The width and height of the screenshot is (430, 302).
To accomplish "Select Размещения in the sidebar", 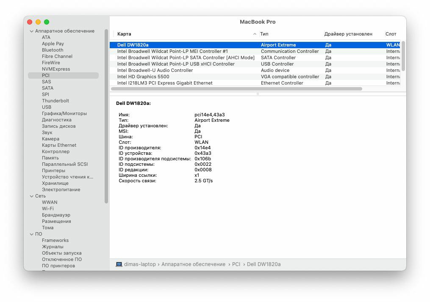I will 56,221.
